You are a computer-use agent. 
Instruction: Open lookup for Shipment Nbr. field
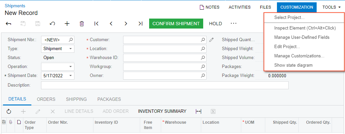(x=71, y=40)
